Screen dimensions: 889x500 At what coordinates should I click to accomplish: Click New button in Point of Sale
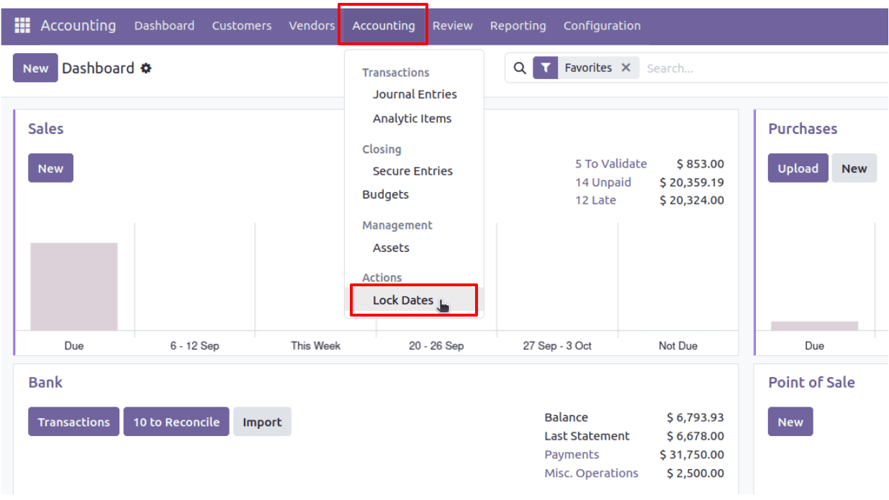click(790, 422)
